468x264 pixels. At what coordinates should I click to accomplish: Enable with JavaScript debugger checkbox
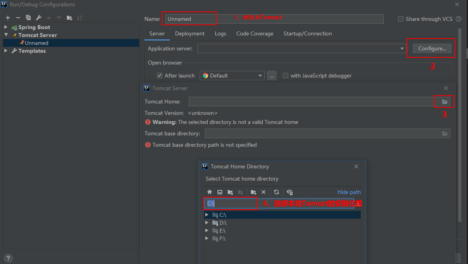286,76
